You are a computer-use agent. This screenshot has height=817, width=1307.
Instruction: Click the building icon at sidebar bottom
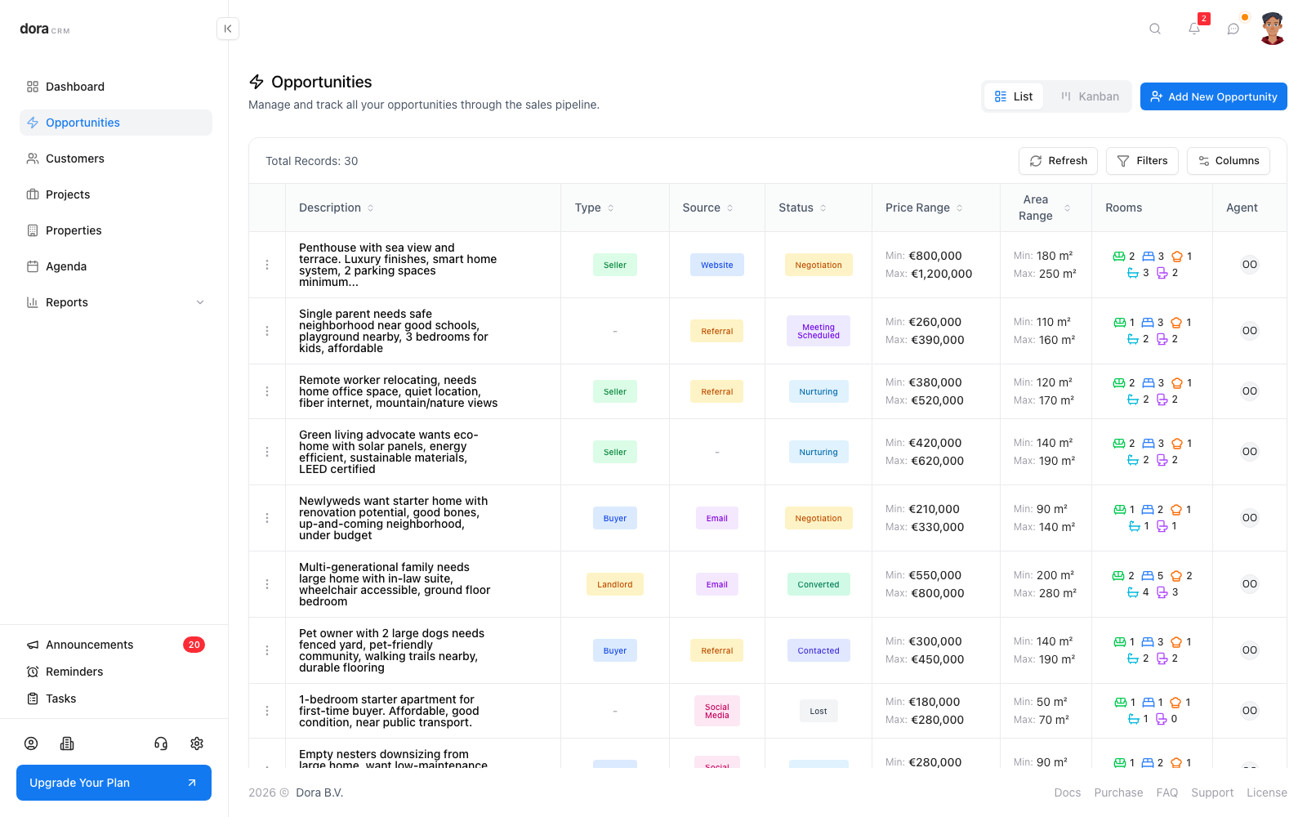pyautogui.click(x=67, y=743)
